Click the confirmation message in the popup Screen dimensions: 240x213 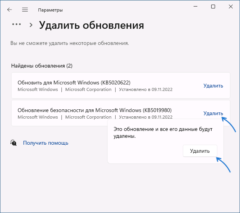pyautogui.click(x=163, y=132)
